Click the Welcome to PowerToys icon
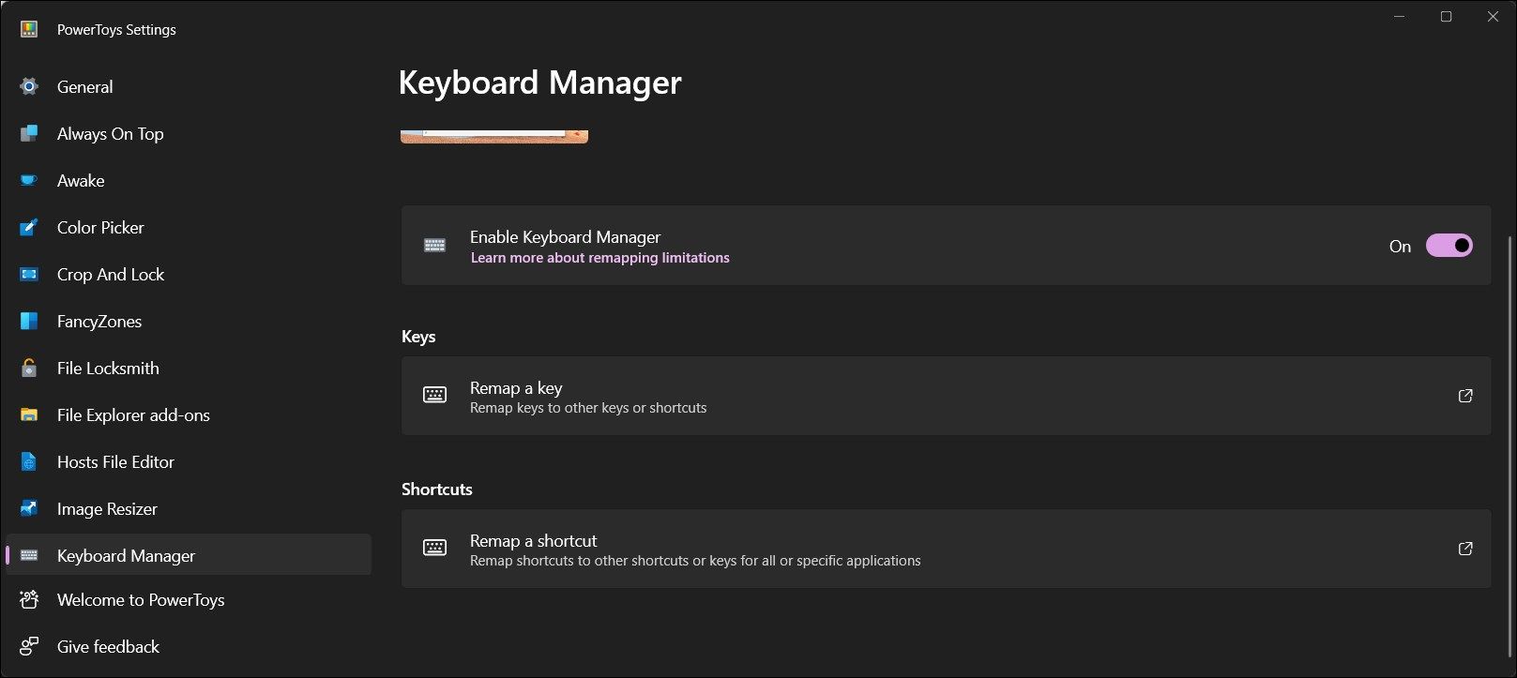This screenshot has height=678, width=1517. point(29,599)
